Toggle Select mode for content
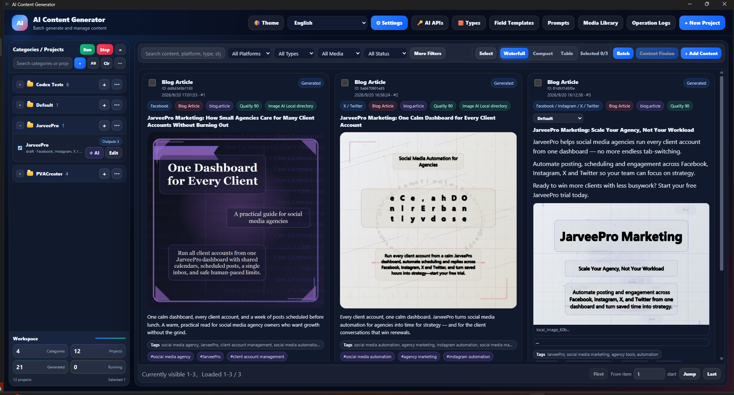 point(486,54)
